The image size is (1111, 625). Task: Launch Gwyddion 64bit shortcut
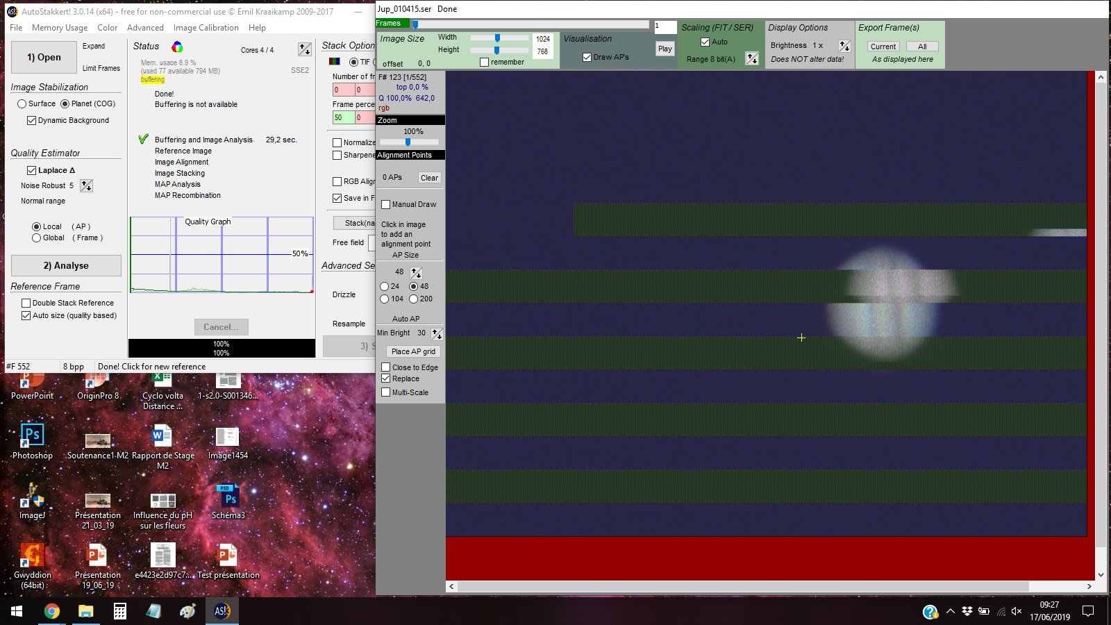tap(32, 565)
